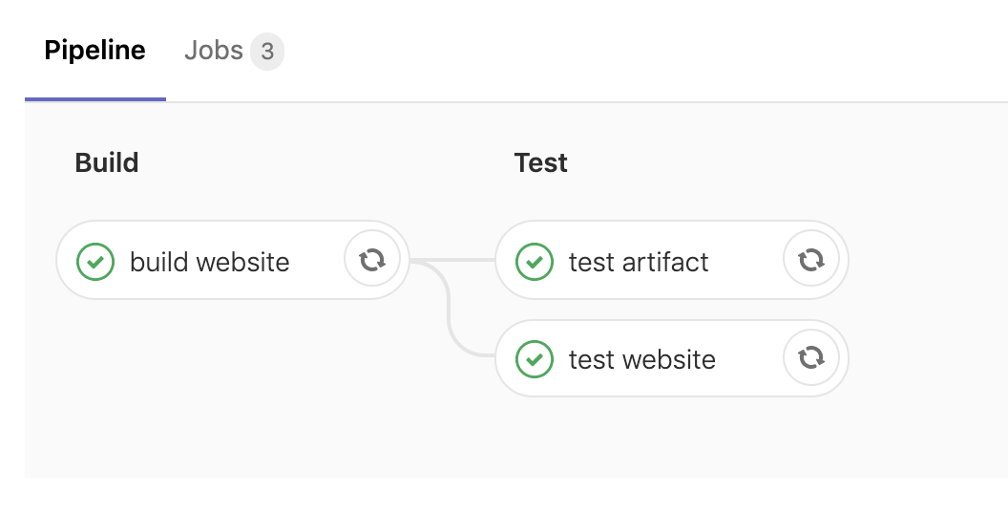
Task: Select the Pipeline tab
Action: tap(95, 51)
